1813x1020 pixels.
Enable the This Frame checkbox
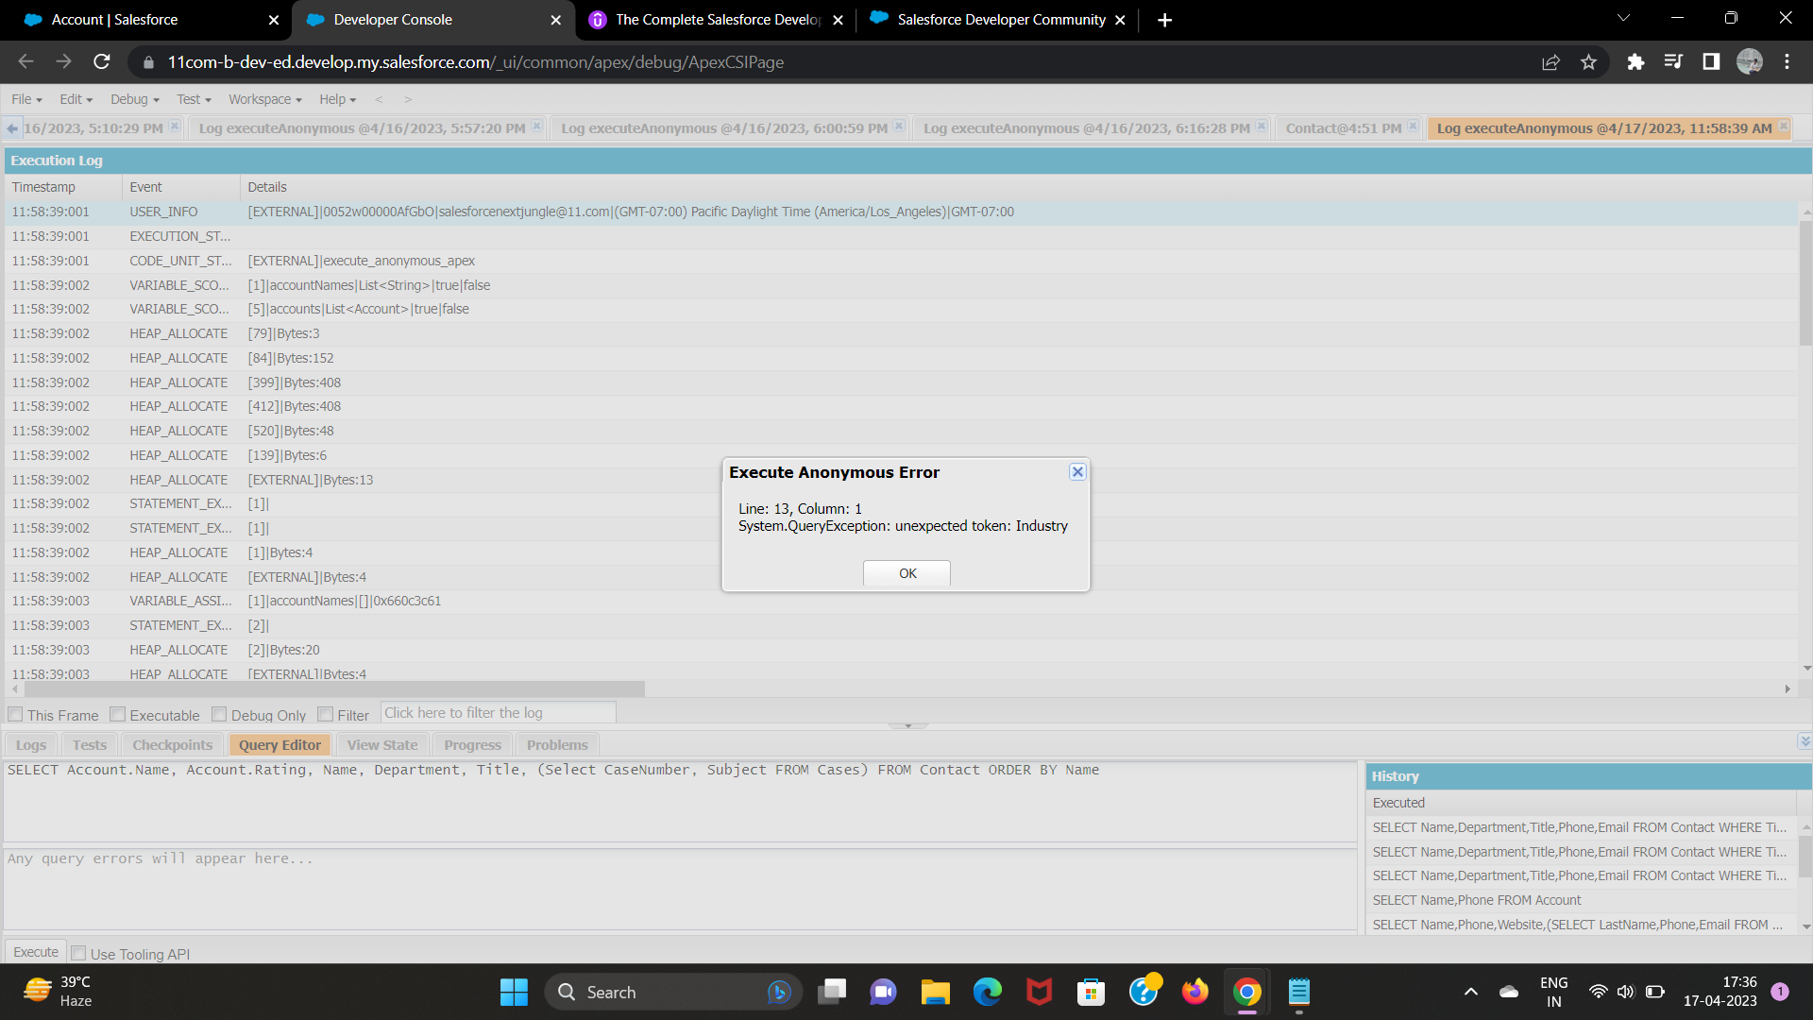pyautogui.click(x=16, y=715)
